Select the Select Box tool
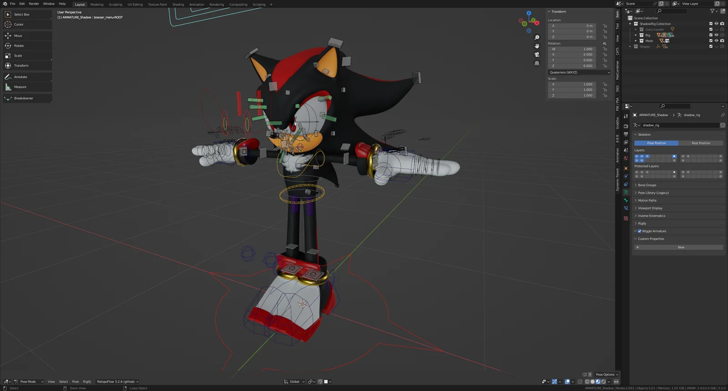Viewport: 728px width, 391px height. tap(27, 15)
